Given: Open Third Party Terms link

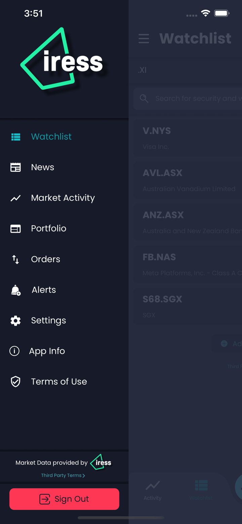Looking at the screenshot, I should click(63, 475).
